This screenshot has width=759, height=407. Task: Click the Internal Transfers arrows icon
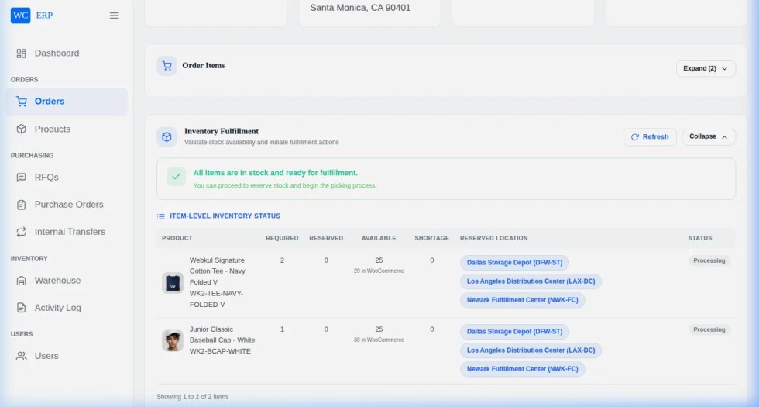[x=22, y=232]
